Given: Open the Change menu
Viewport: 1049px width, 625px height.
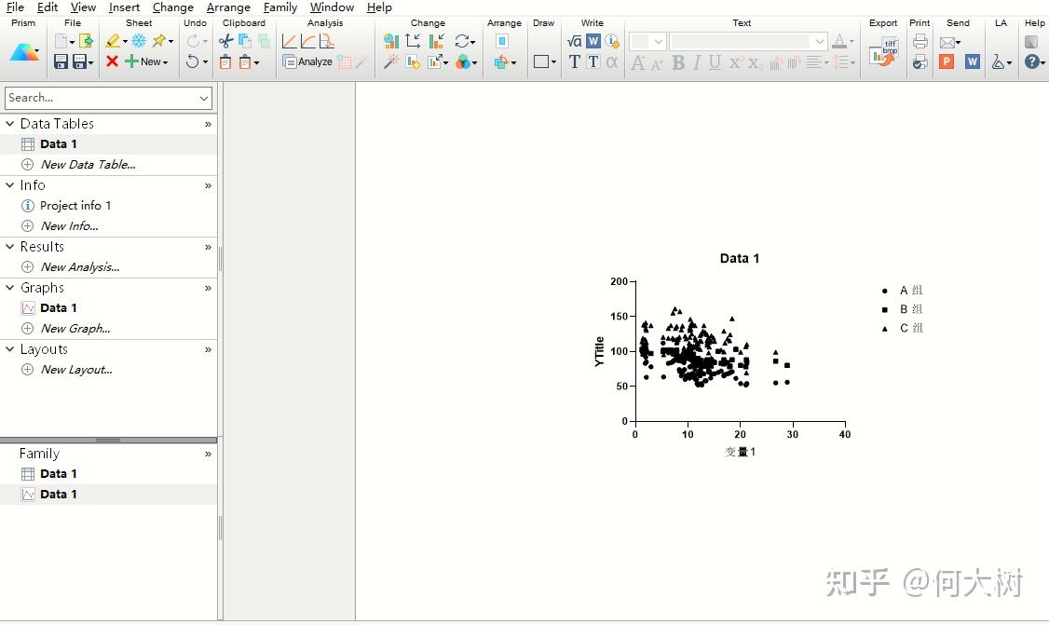Looking at the screenshot, I should pyautogui.click(x=172, y=7).
